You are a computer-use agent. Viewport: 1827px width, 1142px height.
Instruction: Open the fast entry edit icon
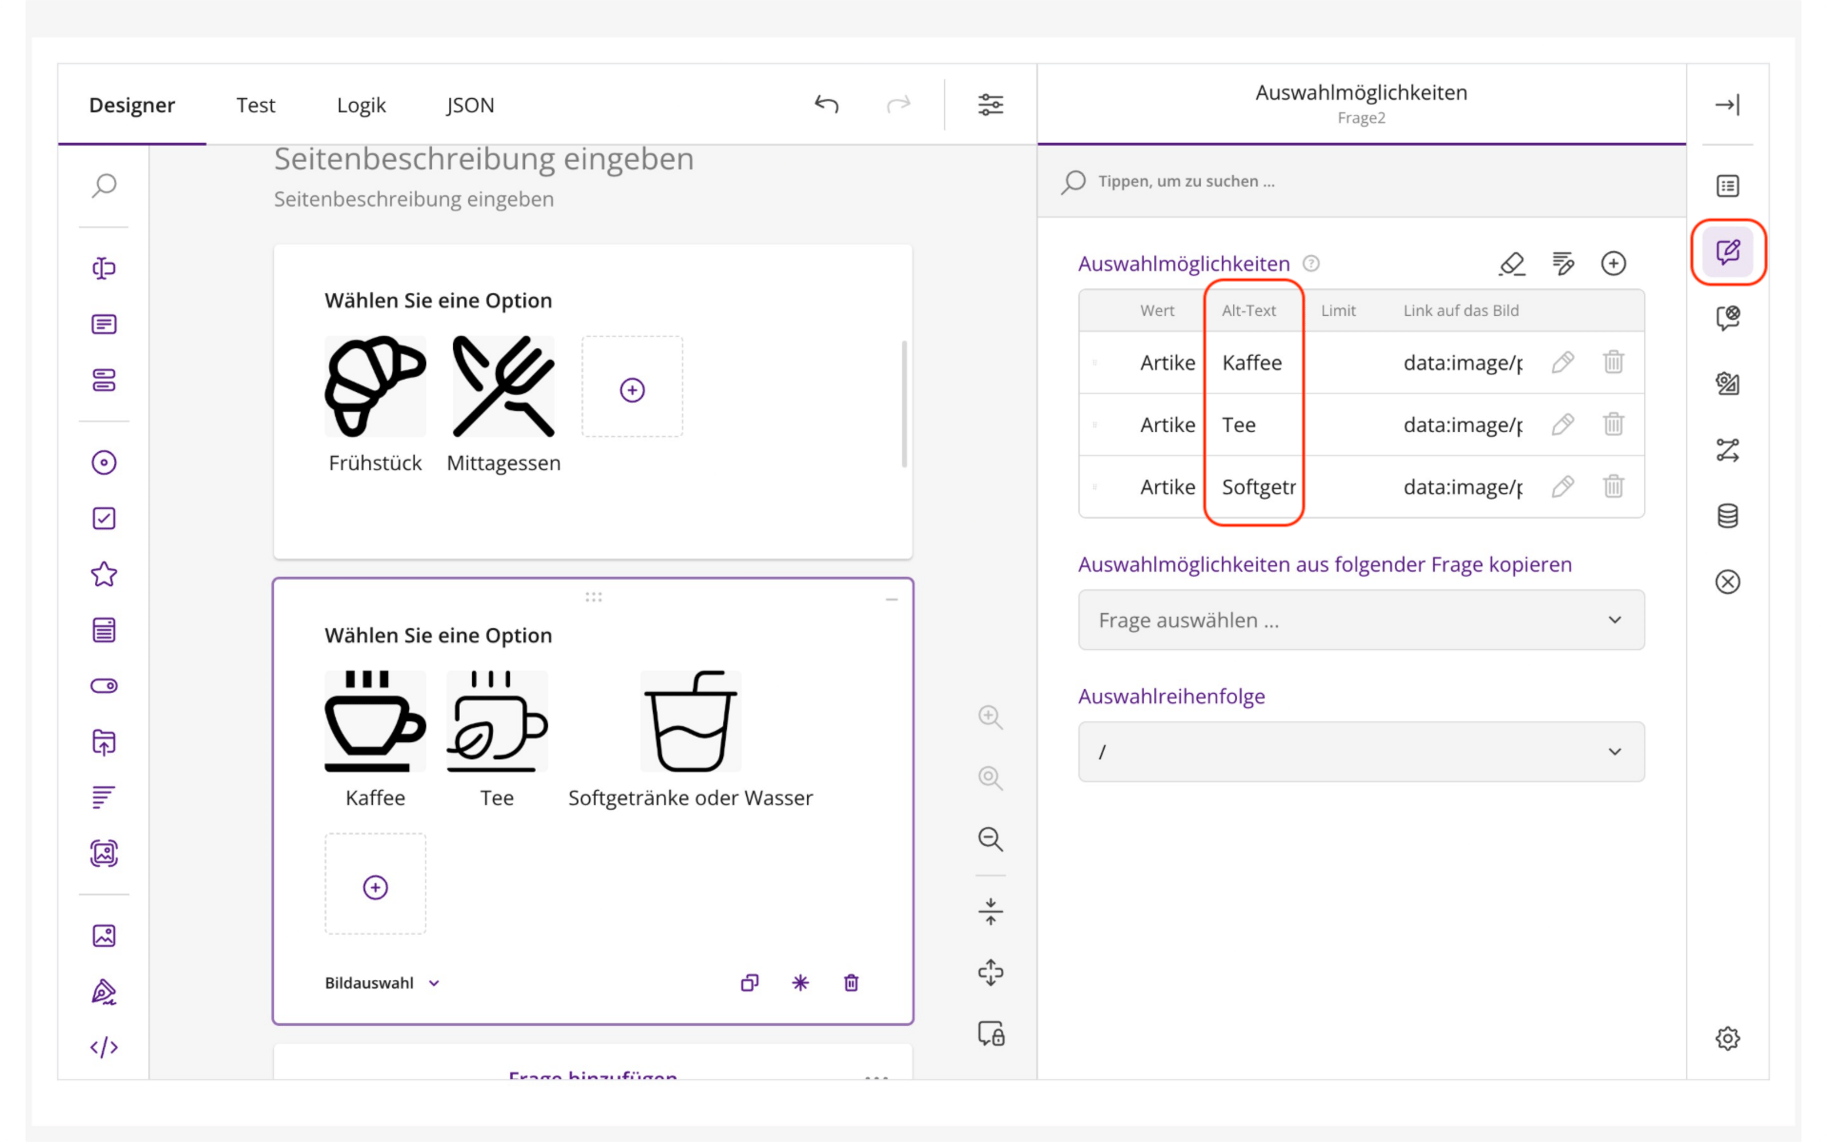tap(1563, 264)
